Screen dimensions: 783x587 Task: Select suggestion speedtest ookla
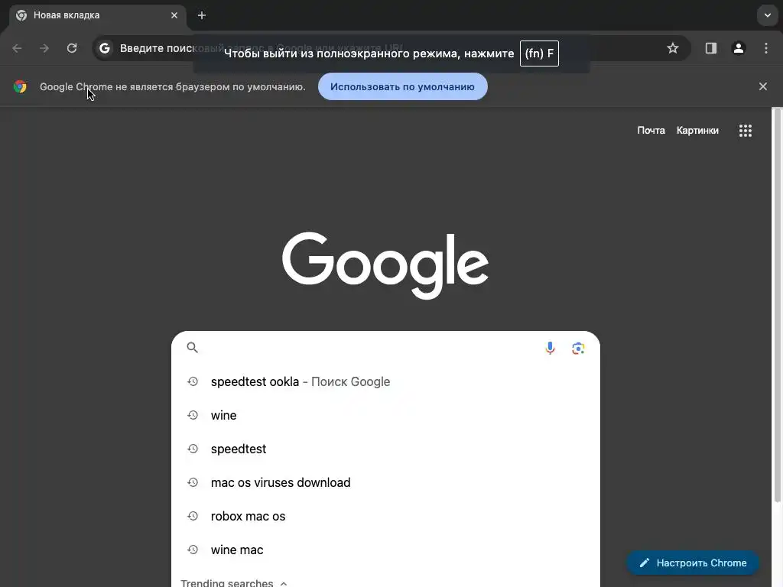(385, 382)
